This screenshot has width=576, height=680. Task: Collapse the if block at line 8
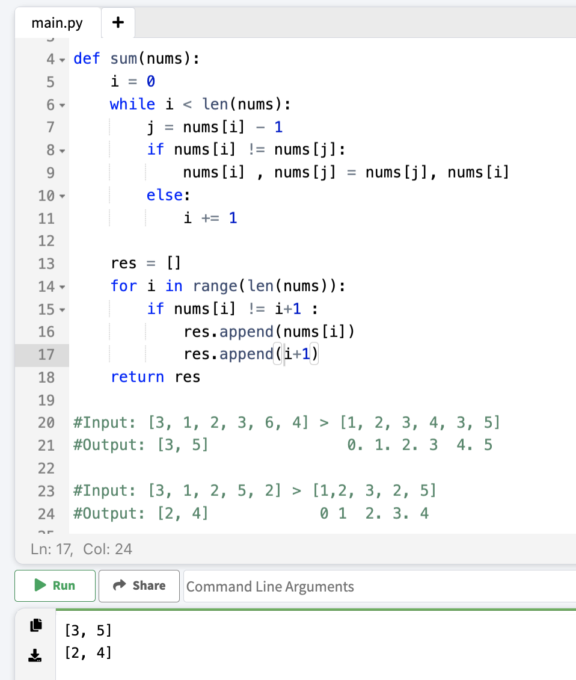click(x=63, y=150)
